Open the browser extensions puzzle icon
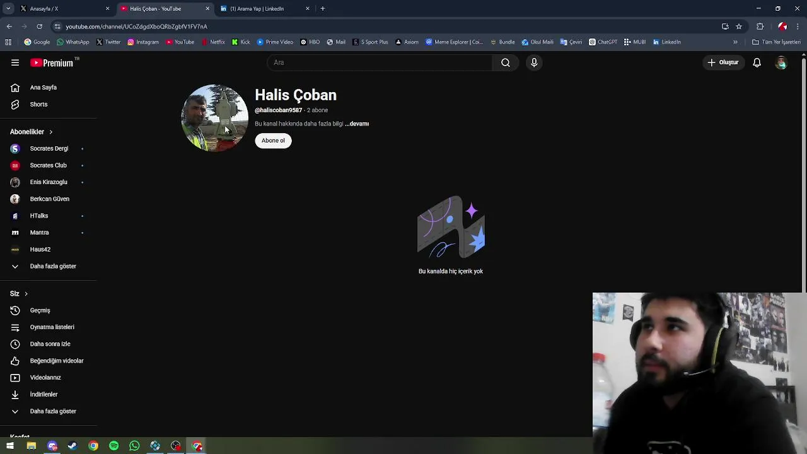807x454 pixels. pyautogui.click(x=760, y=26)
